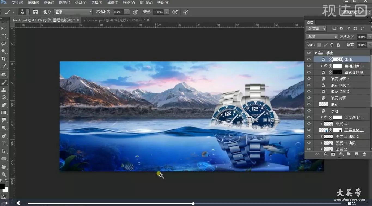Open the brush panel toggle in options bar
The width and height of the screenshot is (372, 206).
pos(35,12)
